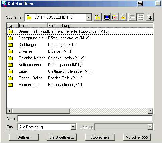The height and width of the screenshot is (143, 162).
Task: Switch to simple list view
Action: [x=132, y=17]
